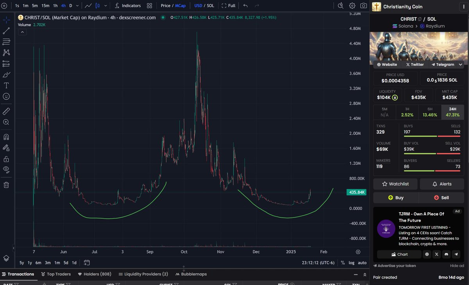Select the trend line drawing tool
The height and width of the screenshot is (285, 469).
pos(6,31)
